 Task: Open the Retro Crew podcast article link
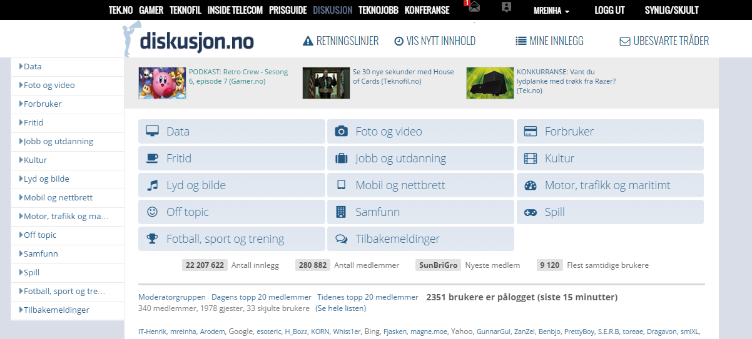coord(238,76)
